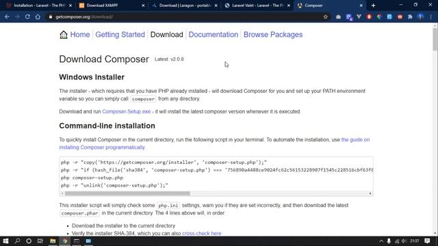Open the volume control tray icon
This screenshot has height=246, width=438.
click(404, 241)
